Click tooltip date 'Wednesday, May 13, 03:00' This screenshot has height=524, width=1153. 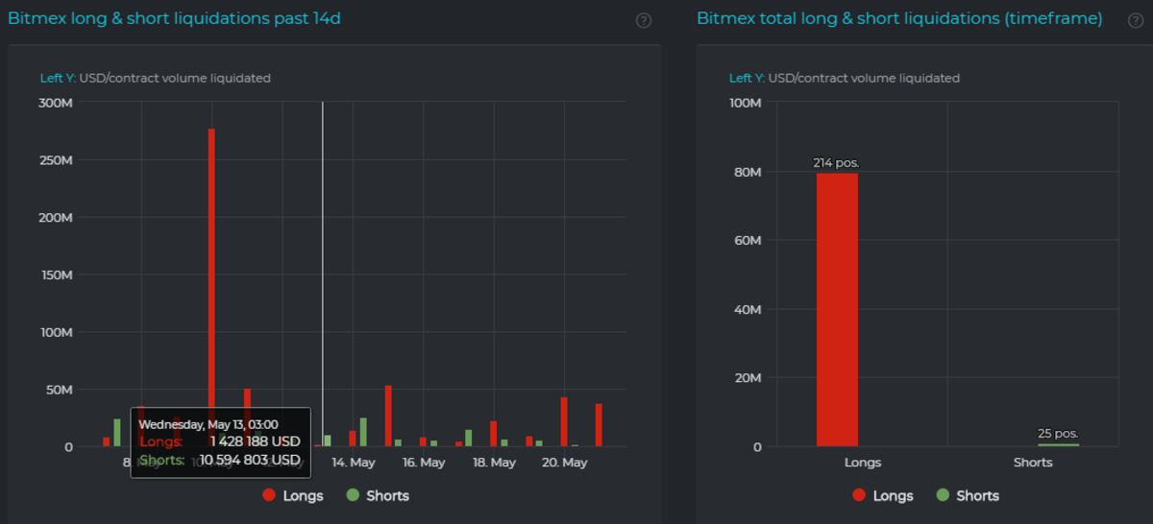point(209,423)
